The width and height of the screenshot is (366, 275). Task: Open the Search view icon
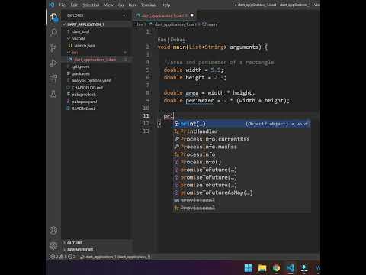pyautogui.click(x=53, y=33)
